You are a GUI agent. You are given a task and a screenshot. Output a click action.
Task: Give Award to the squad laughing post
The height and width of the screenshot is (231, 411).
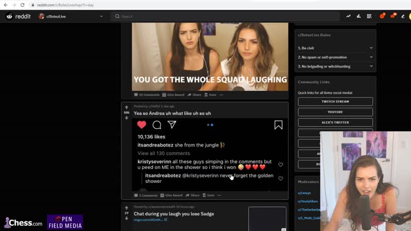[x=173, y=95]
